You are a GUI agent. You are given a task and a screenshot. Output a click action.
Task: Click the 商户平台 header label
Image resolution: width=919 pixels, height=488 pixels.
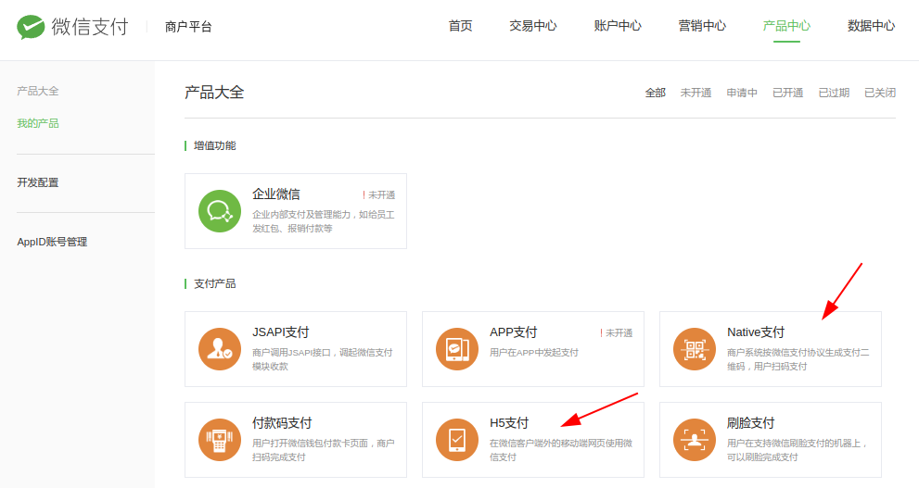188,26
